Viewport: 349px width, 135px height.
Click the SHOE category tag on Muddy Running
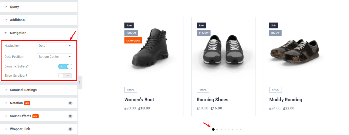[x=275, y=90]
